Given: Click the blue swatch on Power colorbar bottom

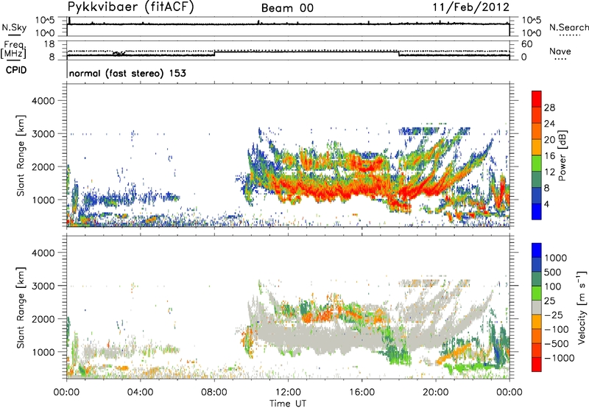Looking at the screenshot, I should (537, 212).
